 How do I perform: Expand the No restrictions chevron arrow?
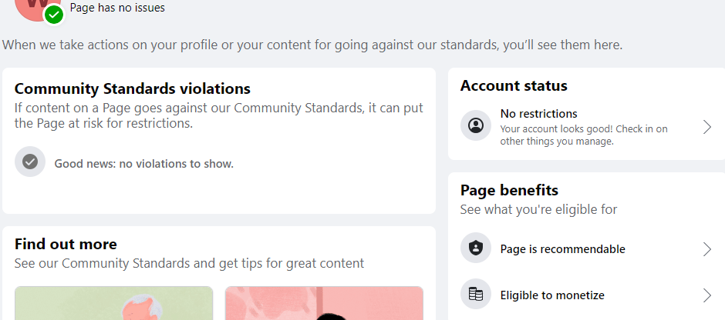pos(707,127)
